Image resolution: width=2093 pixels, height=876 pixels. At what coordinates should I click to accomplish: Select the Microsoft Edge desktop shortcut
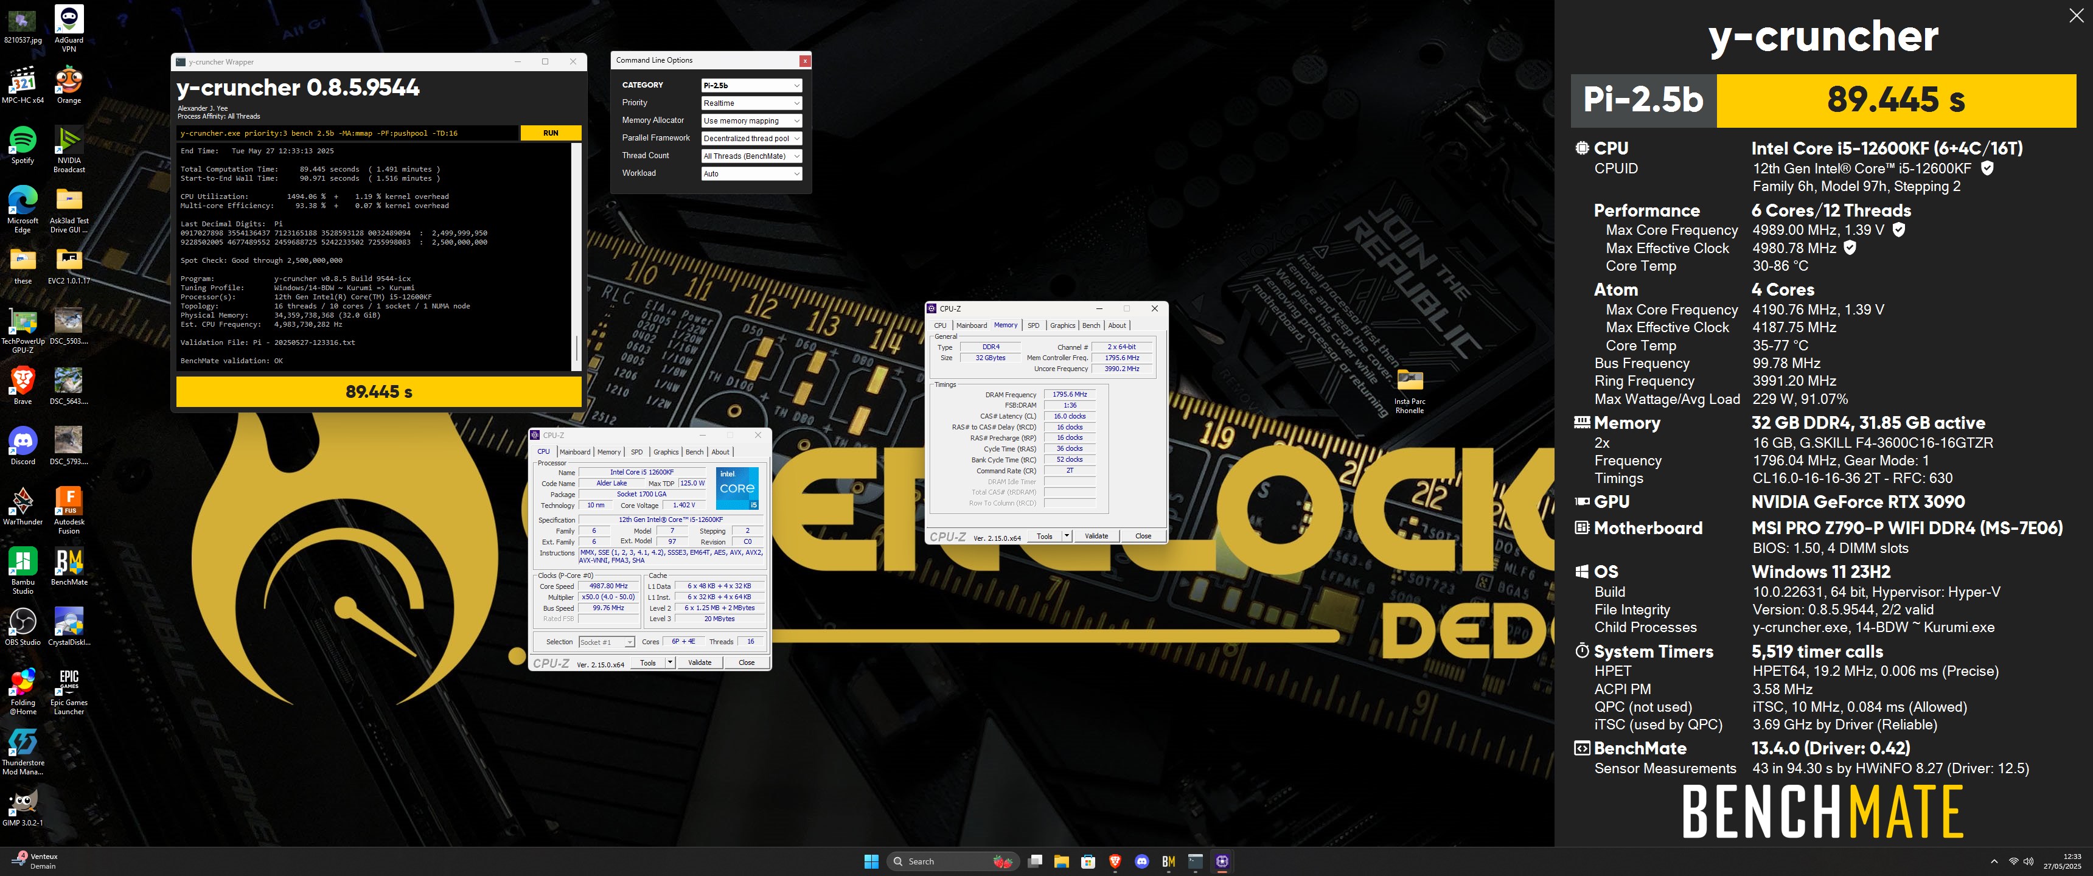23,210
